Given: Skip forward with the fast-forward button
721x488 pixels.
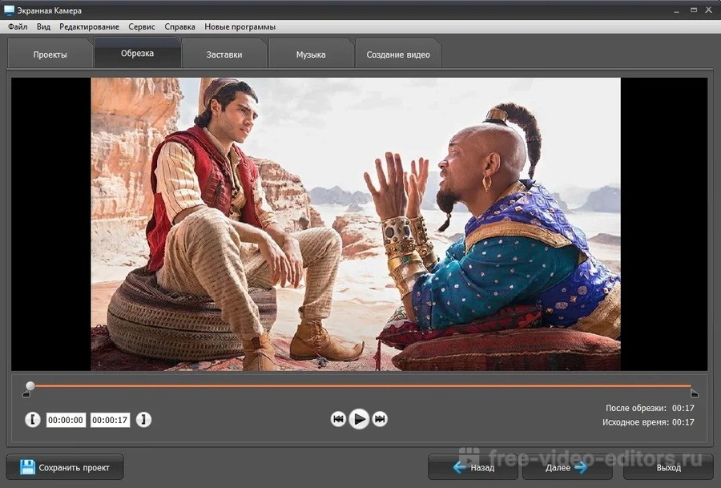Looking at the screenshot, I should pos(380,419).
